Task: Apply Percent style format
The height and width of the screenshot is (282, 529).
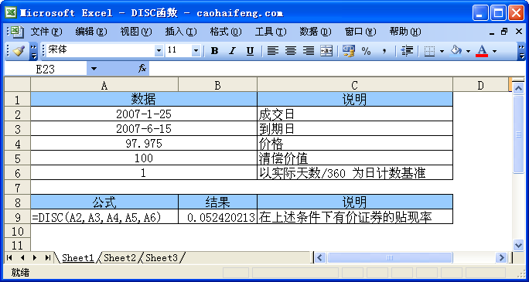Action: (x=366, y=51)
